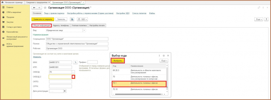The width and height of the screenshot is (271, 100).
Task: Click the ОГРН input field
Action: [61, 86]
